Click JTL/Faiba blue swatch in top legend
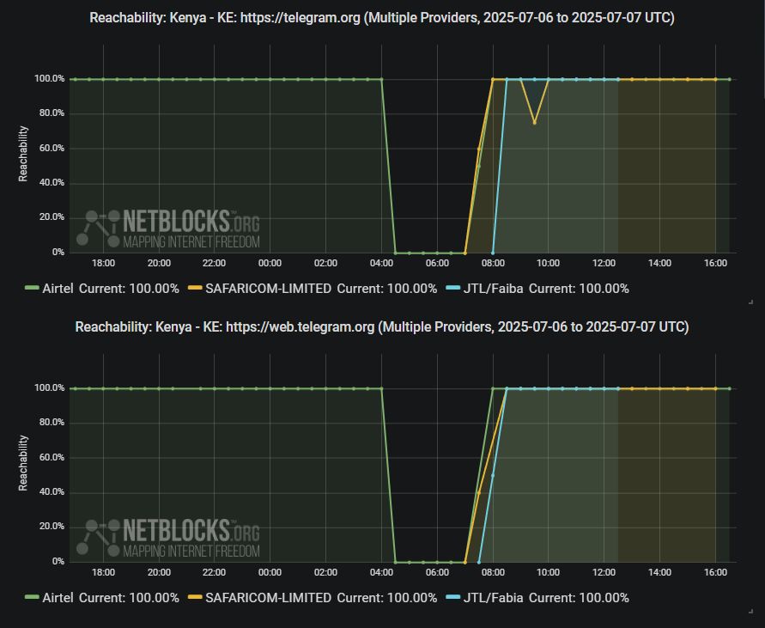 click(x=453, y=288)
